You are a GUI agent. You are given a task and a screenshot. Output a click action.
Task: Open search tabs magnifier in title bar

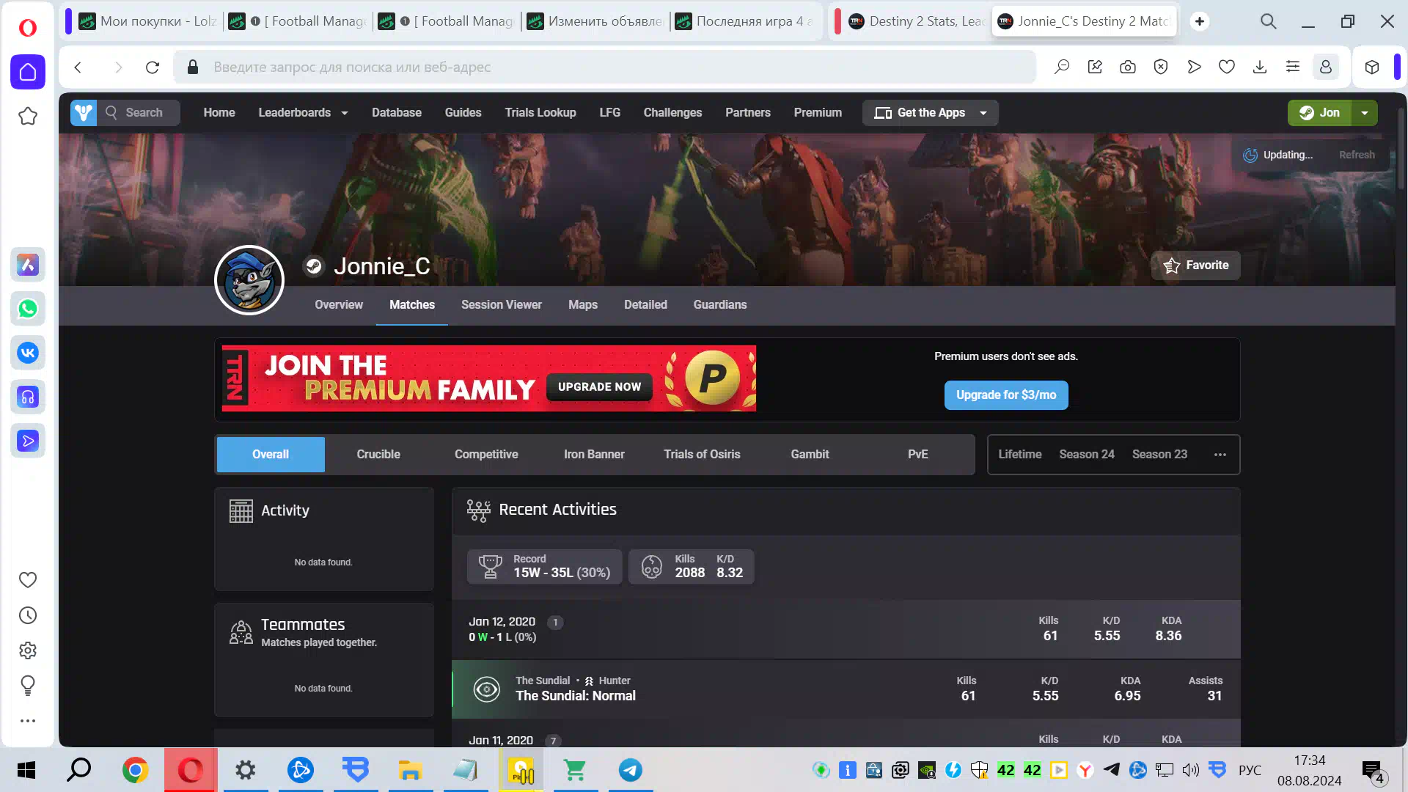click(x=1269, y=21)
